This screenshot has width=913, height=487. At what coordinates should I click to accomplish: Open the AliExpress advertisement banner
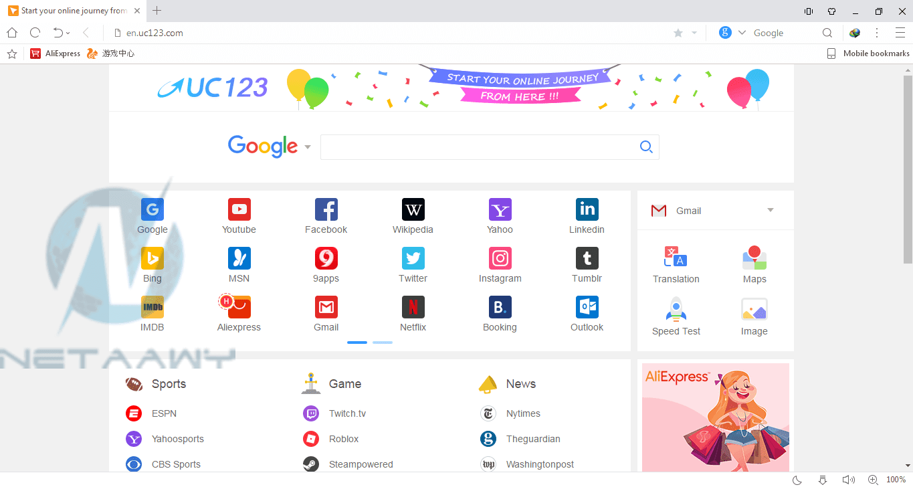coord(716,417)
